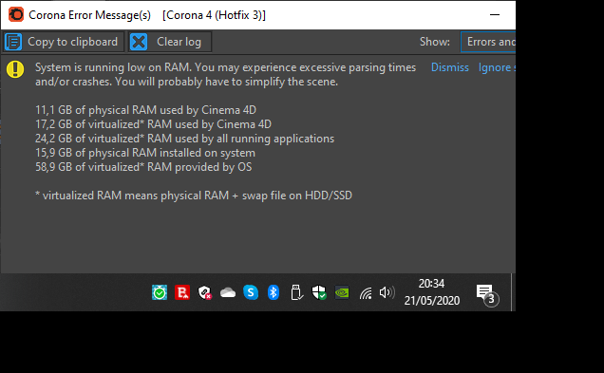Screen dimensions: 604x373
Task: Click the blue X clear icon
Action: point(139,42)
